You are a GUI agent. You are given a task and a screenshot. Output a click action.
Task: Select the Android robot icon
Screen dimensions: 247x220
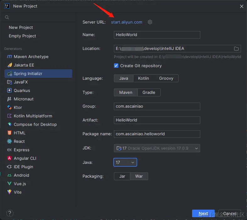pyautogui.click(x=9, y=175)
